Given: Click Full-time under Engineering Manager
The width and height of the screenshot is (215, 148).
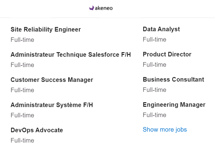Looking at the screenshot, I should (155, 115).
